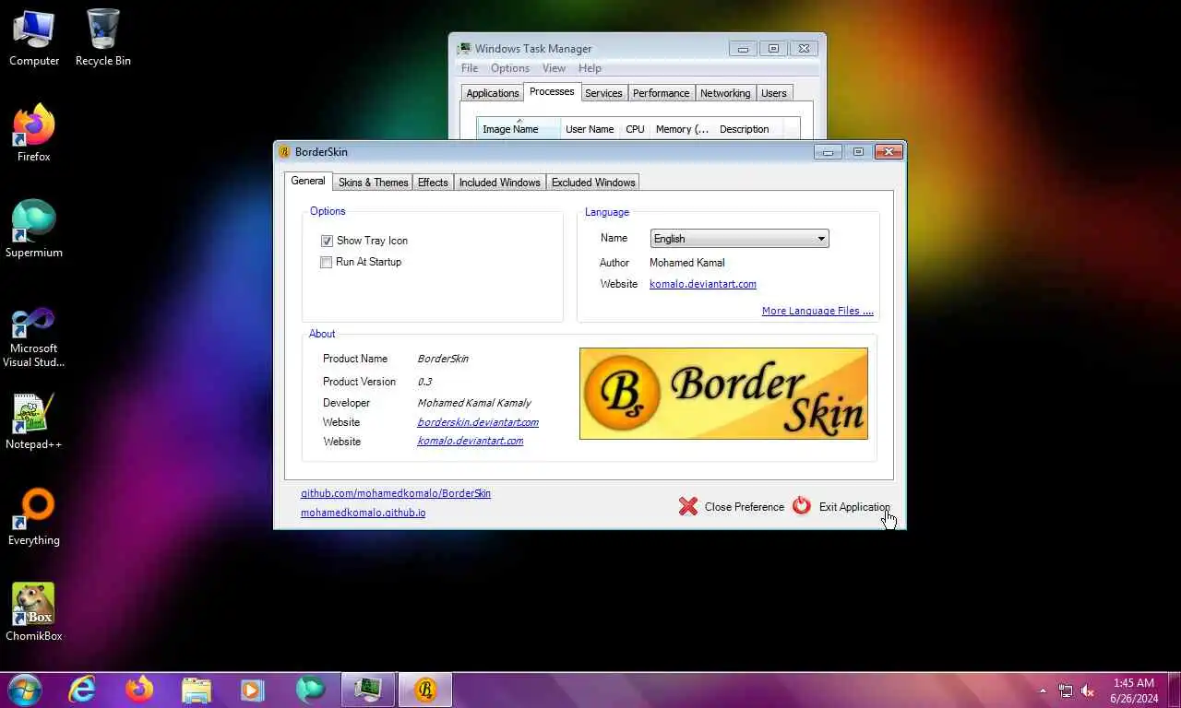This screenshot has height=708, width=1181.
Task: Launch Firefox from the desktop shortcut
Action: tap(34, 134)
